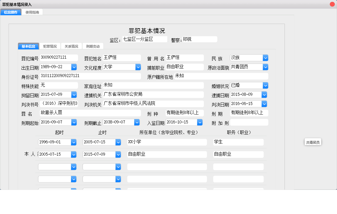Screen dimensions: 337x214
Task: Click the 共青团员 button on the right
Action: point(313,142)
